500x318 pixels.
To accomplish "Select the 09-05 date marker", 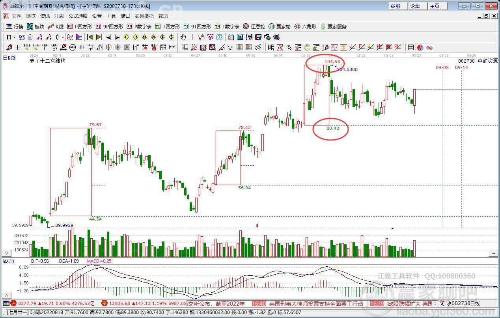I will (442, 67).
